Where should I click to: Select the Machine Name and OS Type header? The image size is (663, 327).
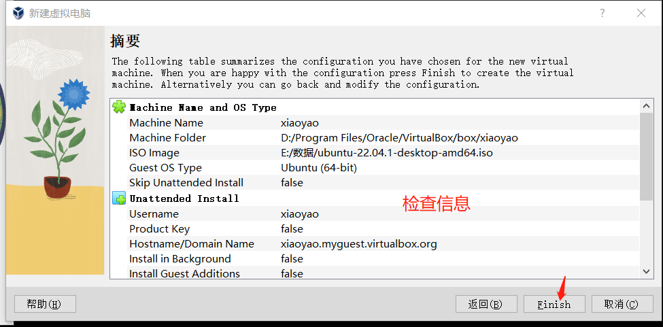click(203, 107)
